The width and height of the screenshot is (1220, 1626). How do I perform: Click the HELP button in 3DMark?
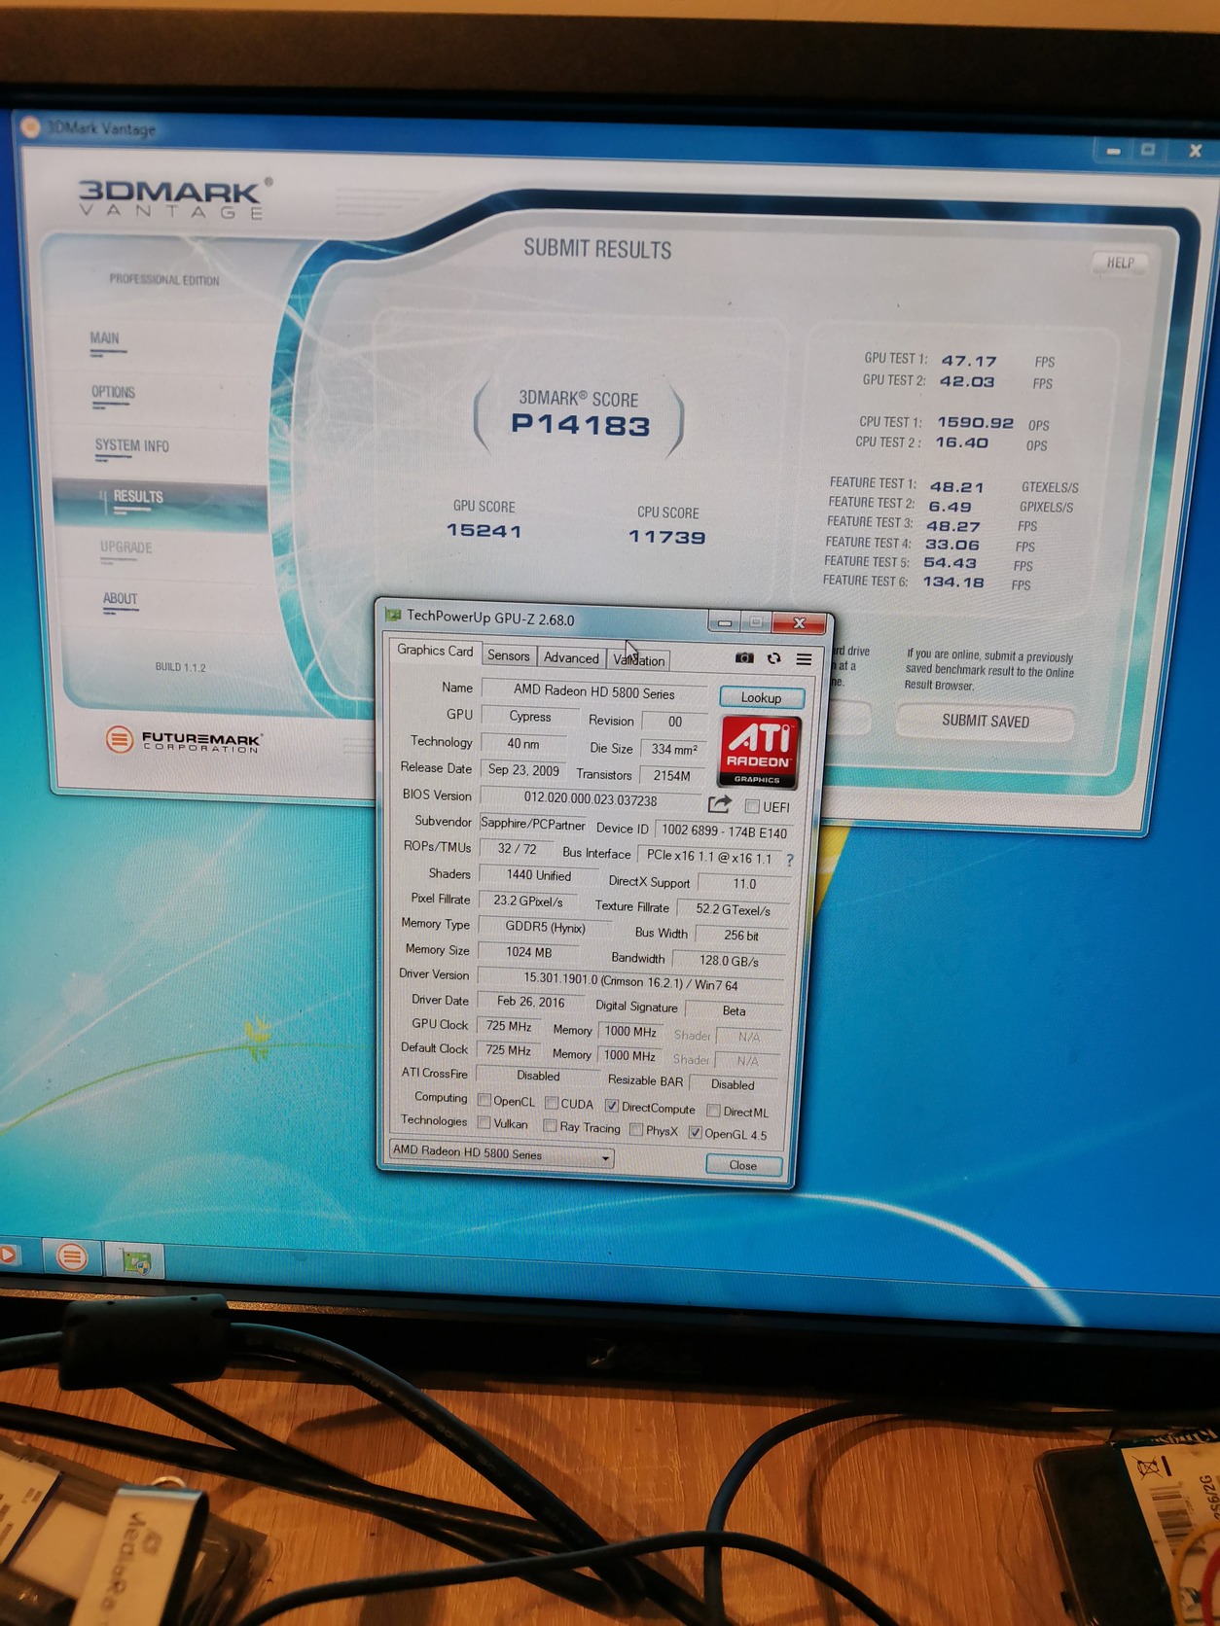pos(1120,263)
